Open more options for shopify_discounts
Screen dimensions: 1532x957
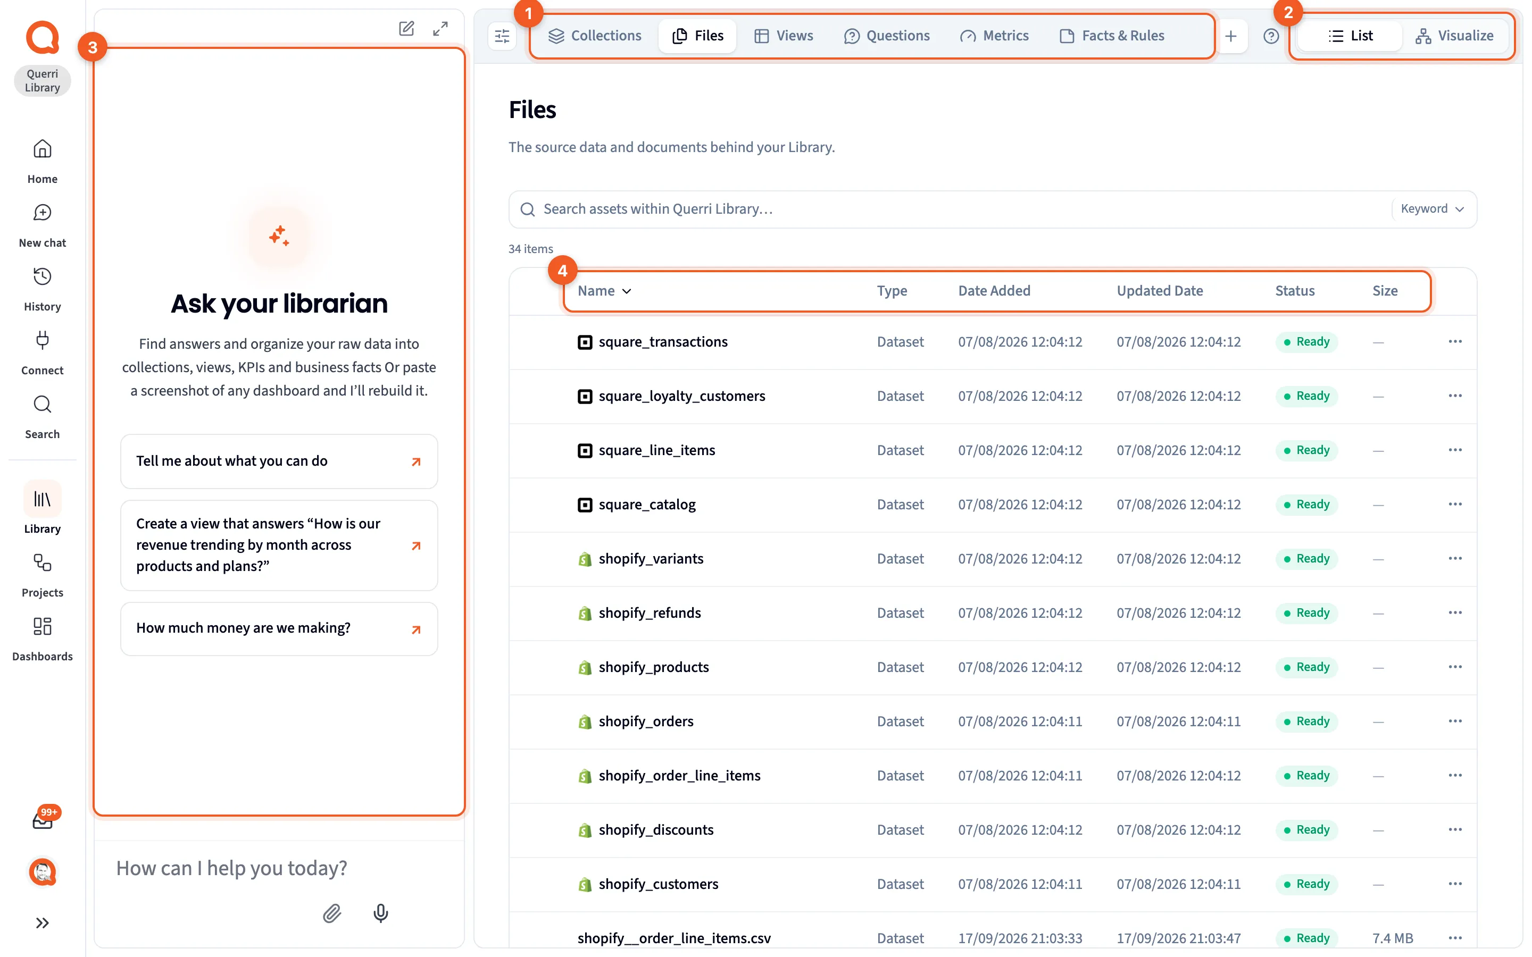click(1455, 830)
